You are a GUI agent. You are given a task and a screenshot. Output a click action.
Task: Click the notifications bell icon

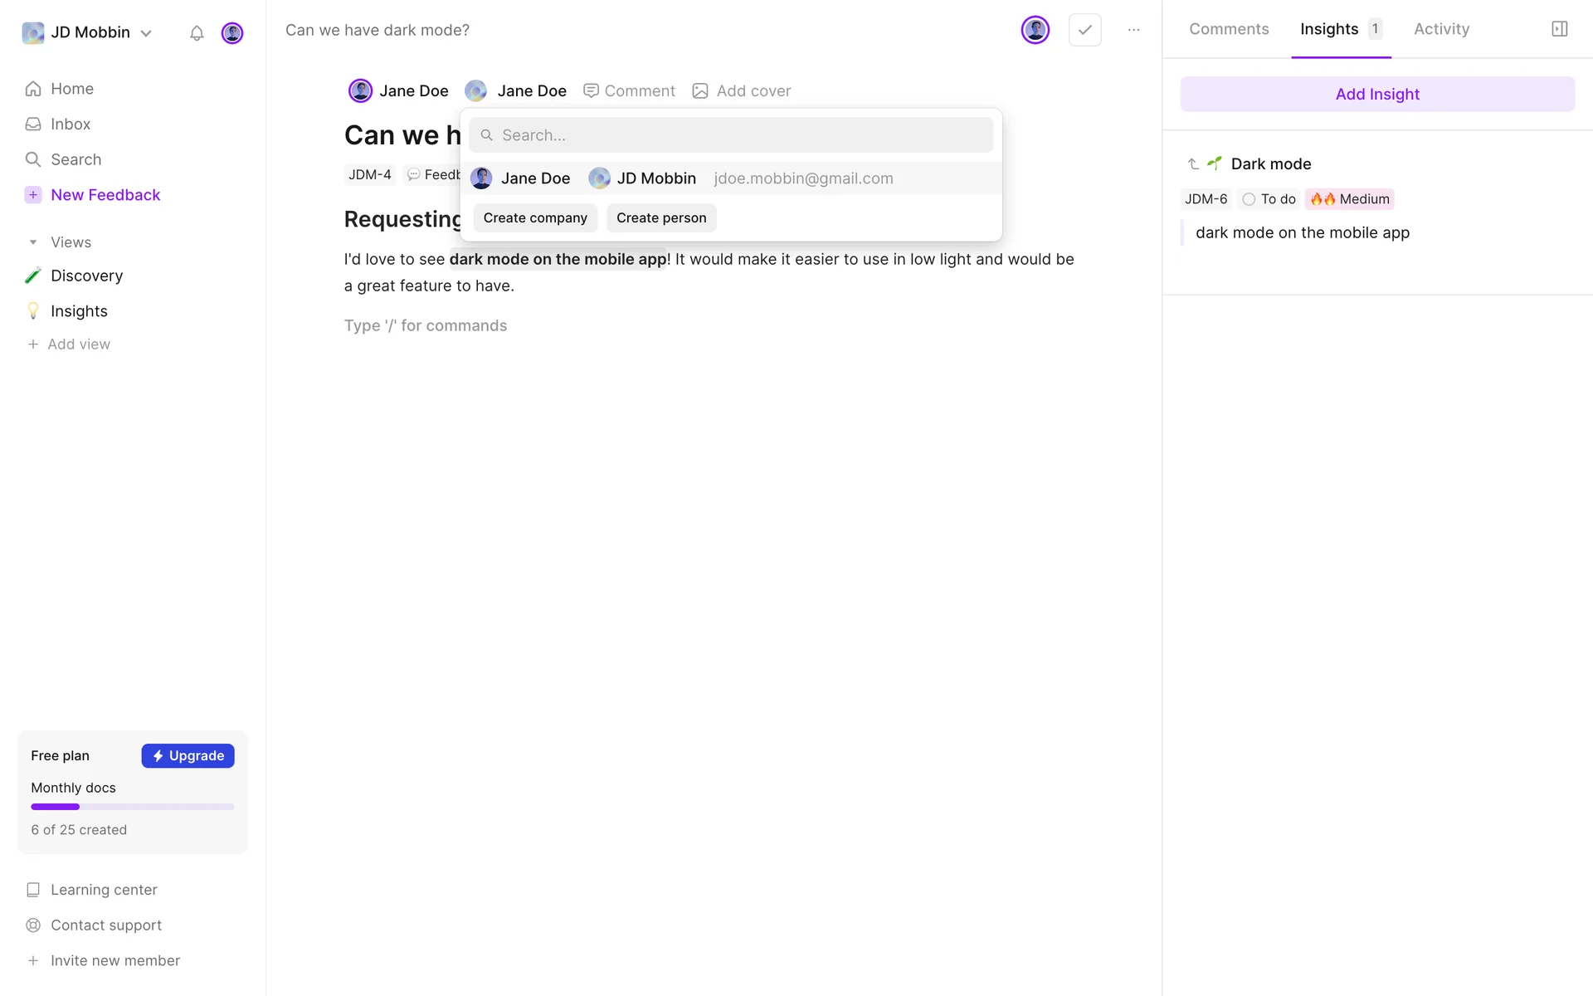click(197, 33)
